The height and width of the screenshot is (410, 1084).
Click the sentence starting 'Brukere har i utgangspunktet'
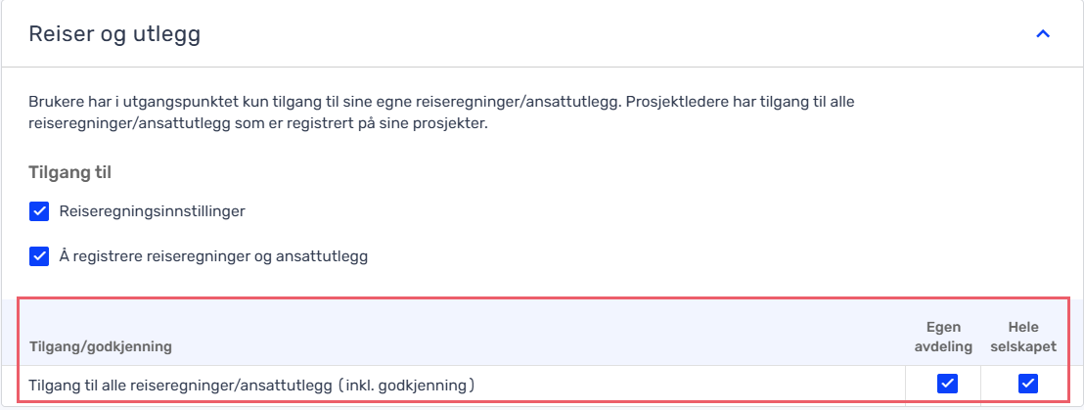(294, 100)
